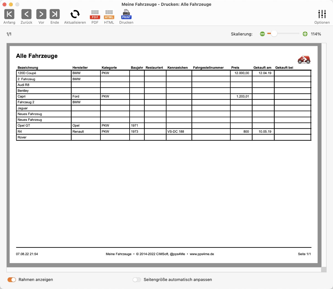
Task: Click the Baujahr 1971 cell
Action: (x=137, y=126)
